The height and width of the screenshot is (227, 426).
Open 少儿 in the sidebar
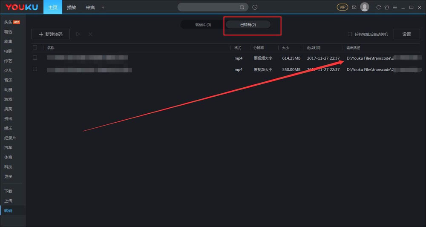[x=8, y=70]
